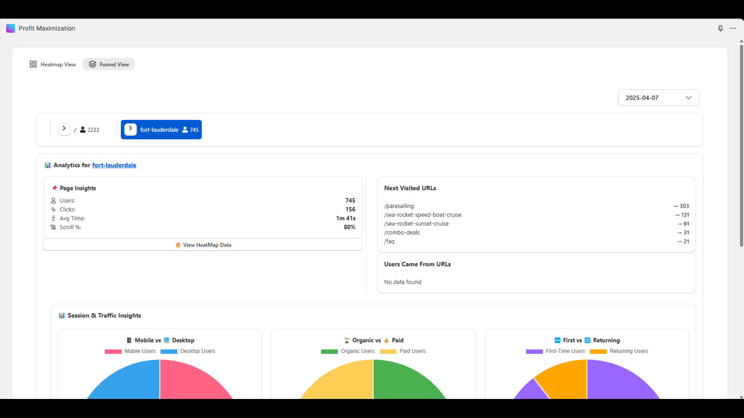Click the Clicks cursor icon in Page Insights
Image resolution: width=744 pixels, height=418 pixels.
(53, 209)
